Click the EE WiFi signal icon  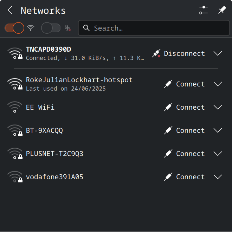[15, 107]
